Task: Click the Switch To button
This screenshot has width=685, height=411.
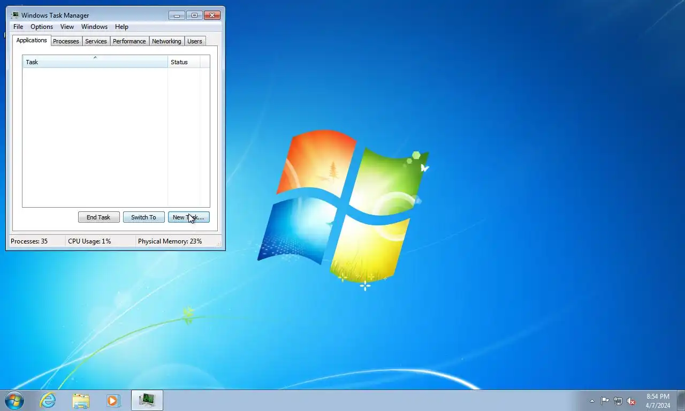Action: 143,217
